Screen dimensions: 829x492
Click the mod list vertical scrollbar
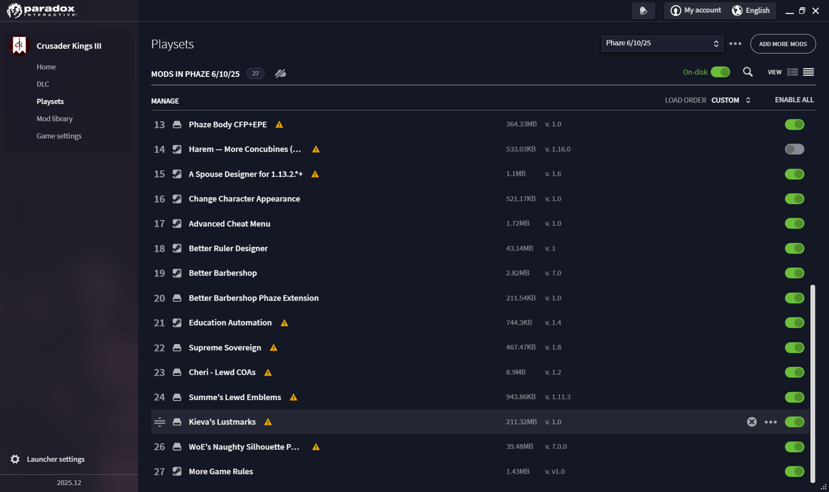pos(813,384)
